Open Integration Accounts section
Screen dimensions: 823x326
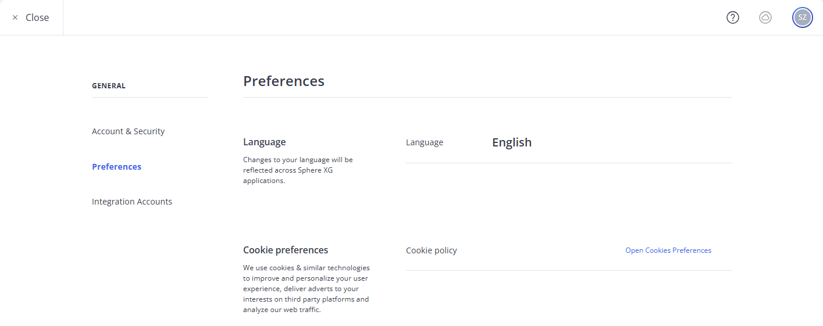(132, 202)
